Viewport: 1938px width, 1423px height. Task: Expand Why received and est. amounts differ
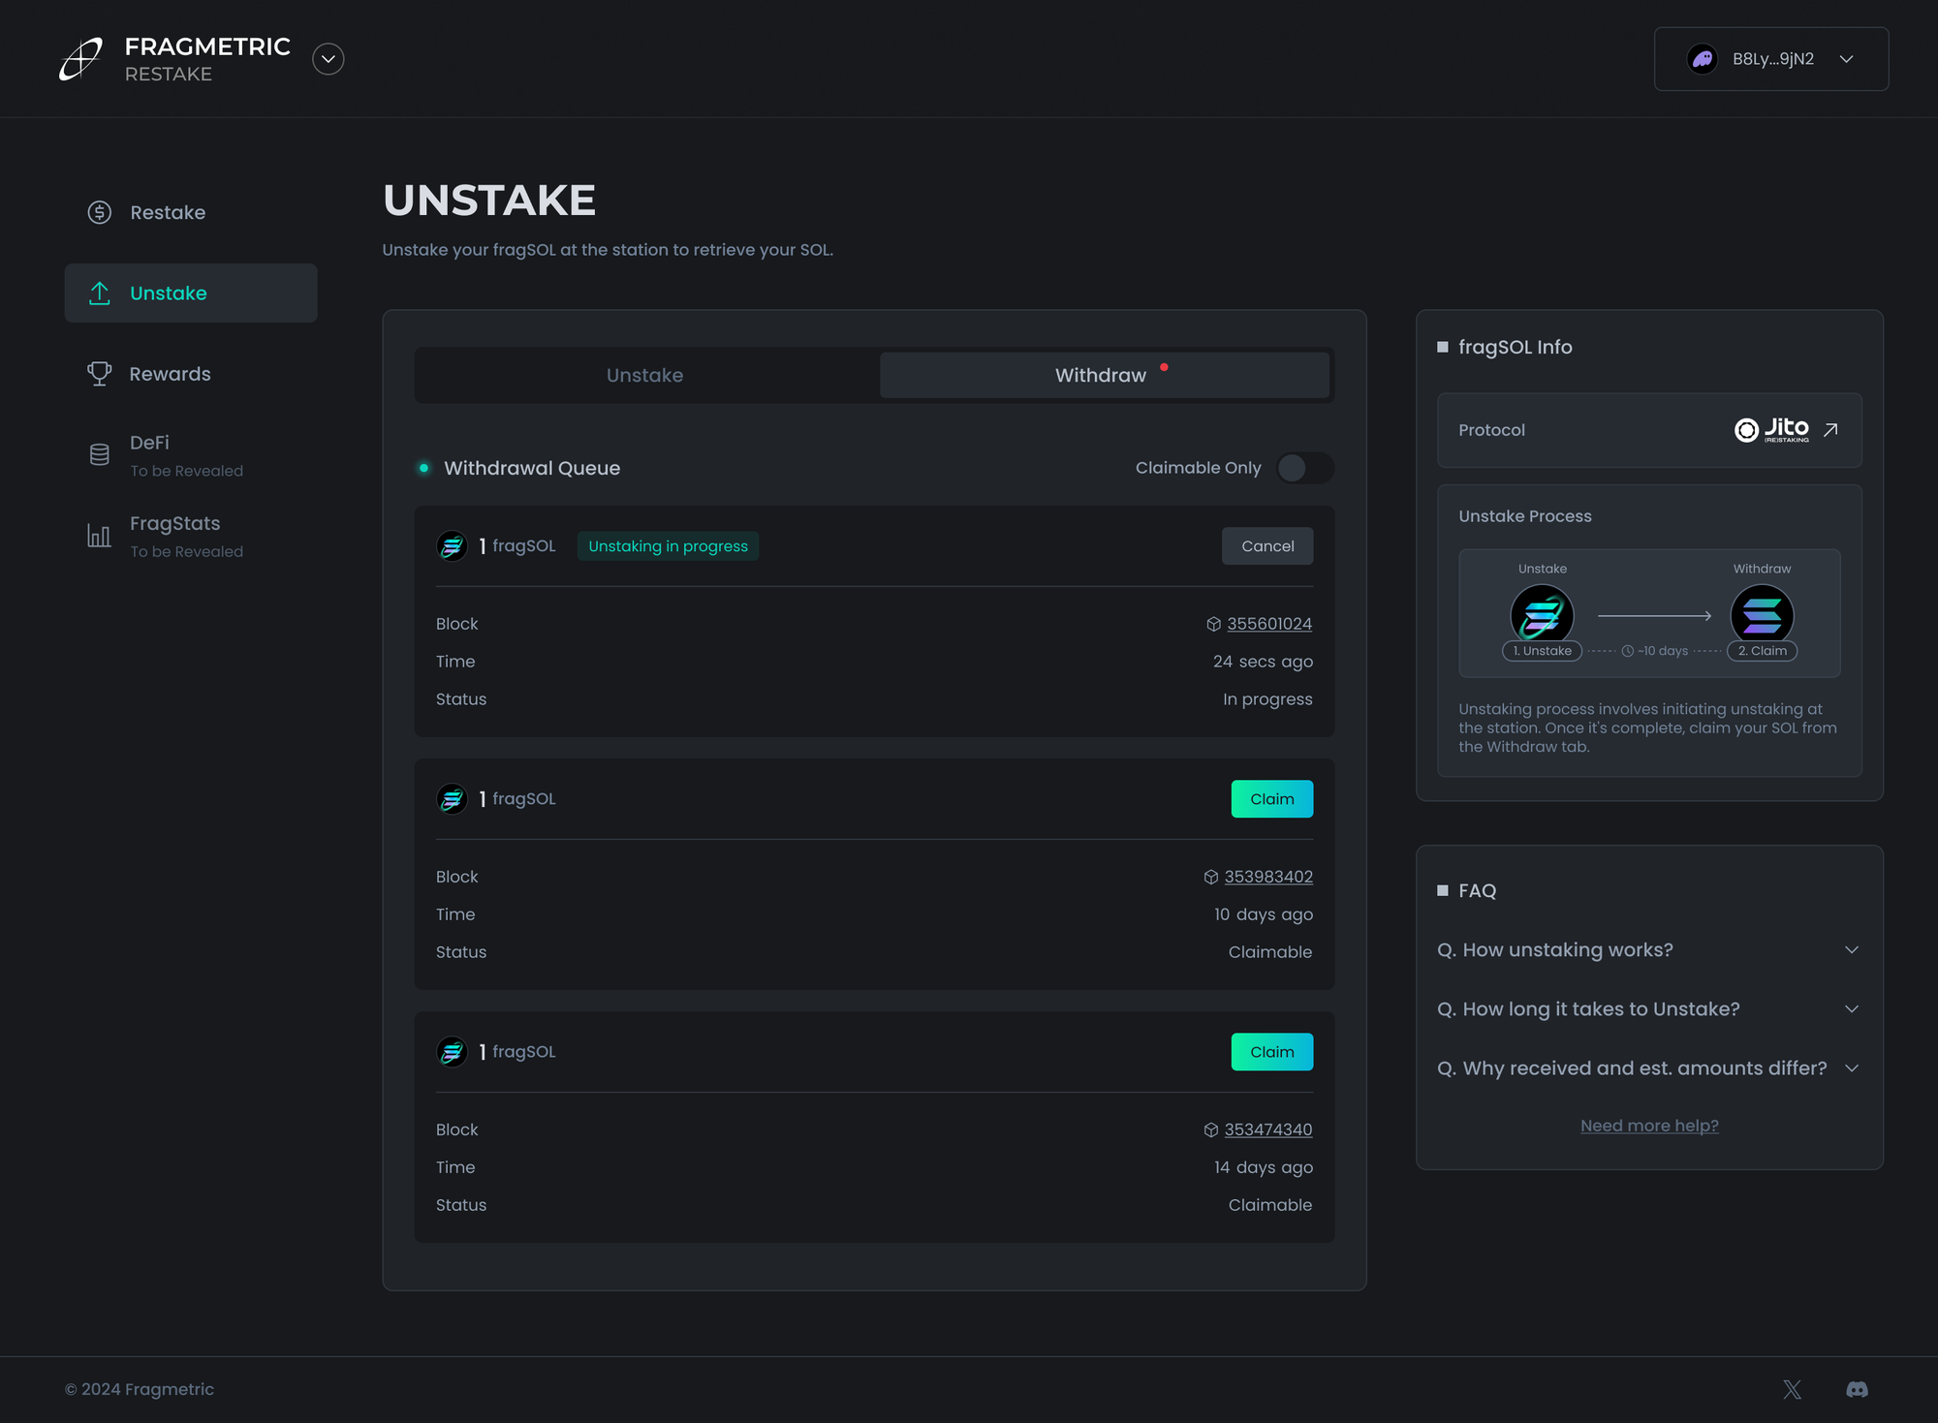(1649, 1068)
